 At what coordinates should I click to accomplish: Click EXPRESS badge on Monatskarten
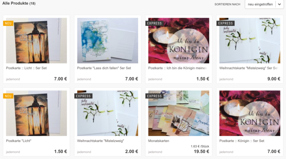tap(154, 96)
